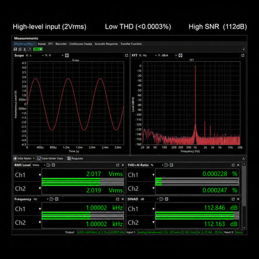Viewport: 259px width, 259px height.
Task: Pop out the FFT graph panel
Action: point(243,55)
